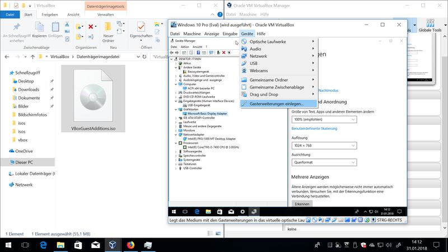This screenshot has height=252, width=448.
Task: Click the Erkennen button in display settings
Action: pyautogui.click(x=302, y=204)
